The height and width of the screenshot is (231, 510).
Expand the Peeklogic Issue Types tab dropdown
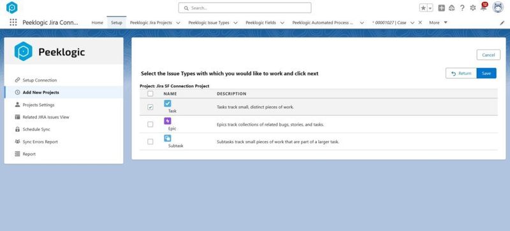[x=235, y=23]
